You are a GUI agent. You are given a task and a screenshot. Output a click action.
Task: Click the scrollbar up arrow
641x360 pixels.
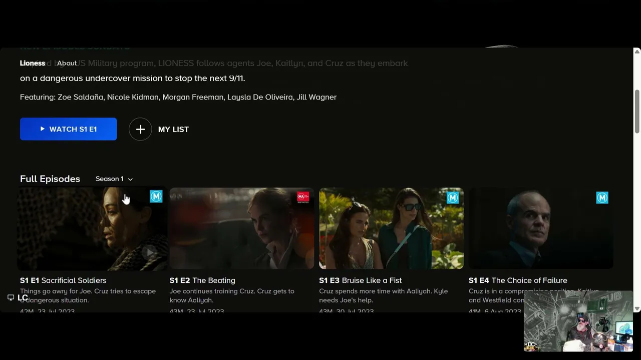637,51
